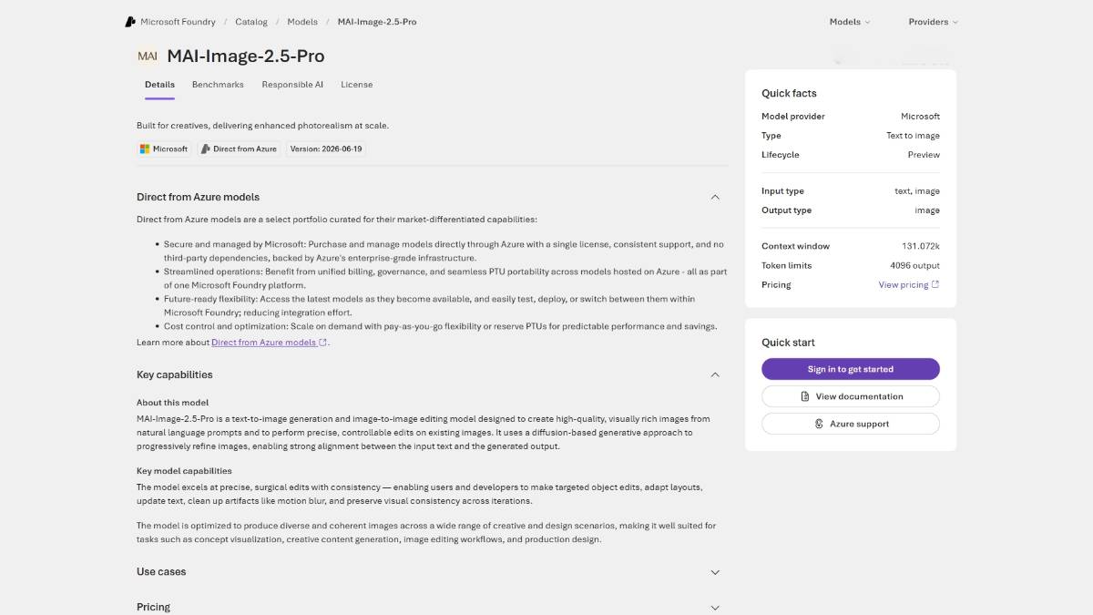
Task: Click the document icon in View documentation
Action: point(805,396)
